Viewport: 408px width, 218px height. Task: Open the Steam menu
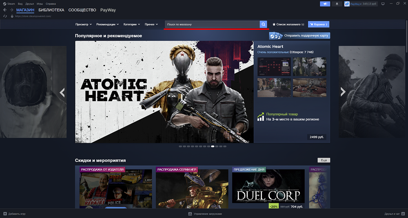pos(11,4)
